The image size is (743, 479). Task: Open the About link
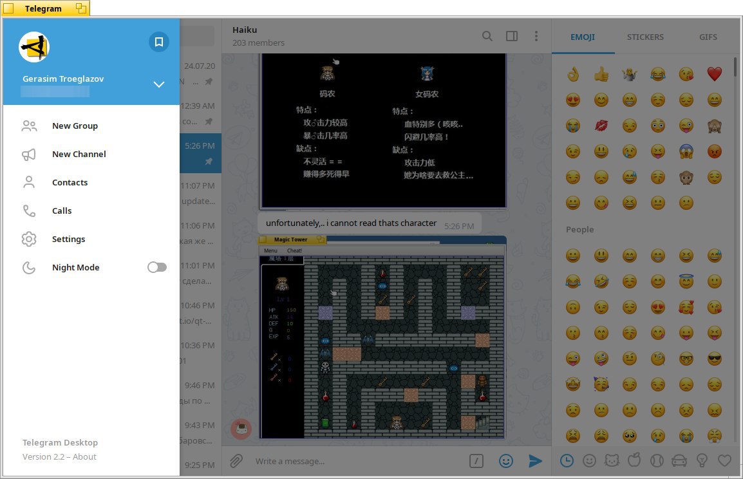tap(84, 456)
